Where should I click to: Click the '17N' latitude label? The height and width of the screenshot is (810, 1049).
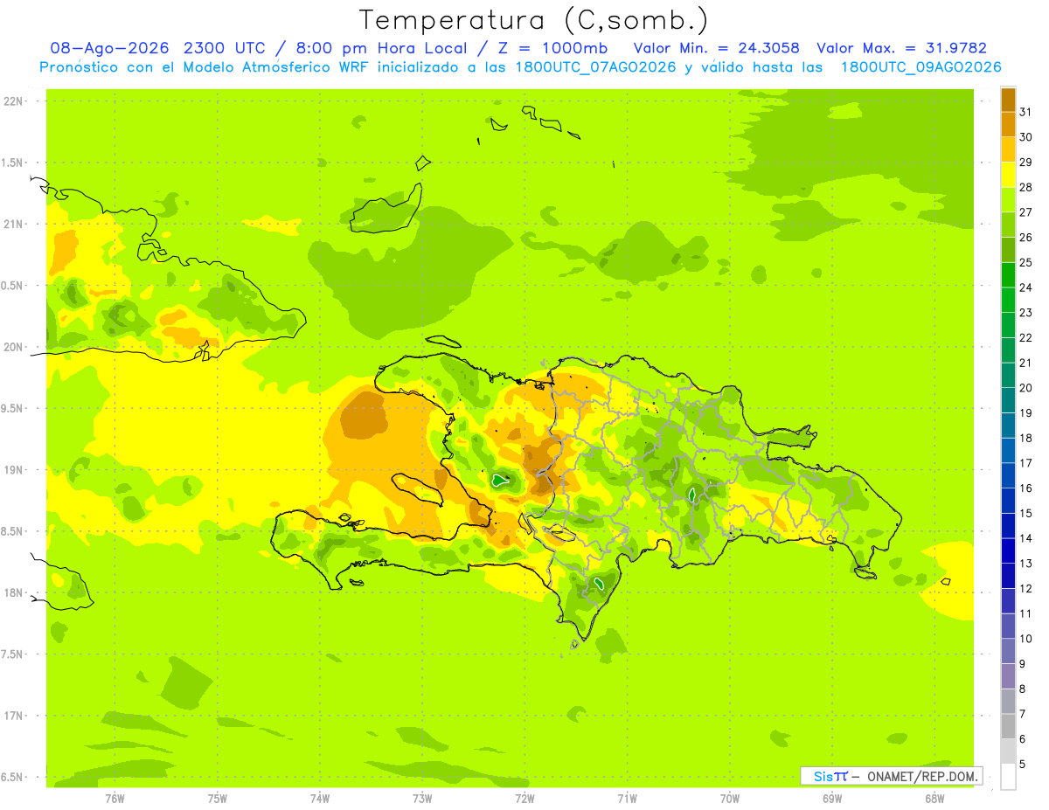pyautogui.click(x=13, y=716)
